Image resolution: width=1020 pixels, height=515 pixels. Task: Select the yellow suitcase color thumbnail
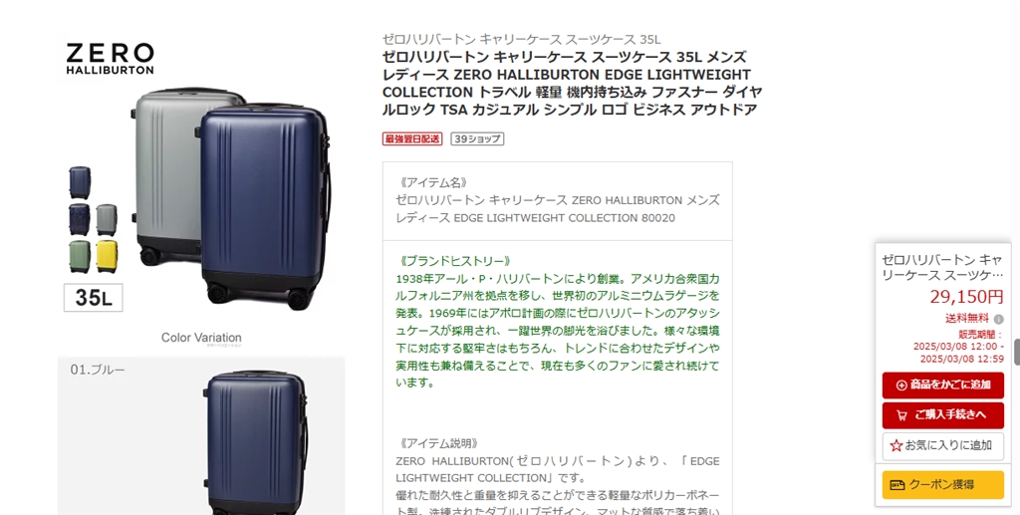[x=107, y=256]
